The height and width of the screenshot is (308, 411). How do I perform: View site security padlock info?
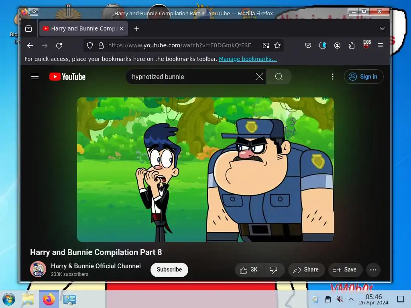coord(101,46)
